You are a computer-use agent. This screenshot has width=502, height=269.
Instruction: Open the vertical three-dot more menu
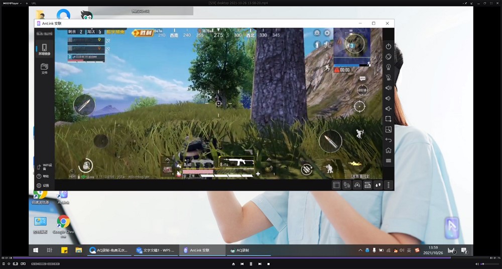tap(389, 185)
